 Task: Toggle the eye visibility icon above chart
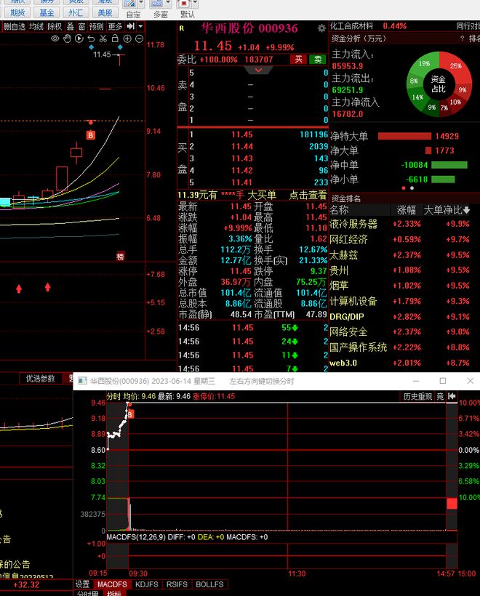tap(55, 39)
